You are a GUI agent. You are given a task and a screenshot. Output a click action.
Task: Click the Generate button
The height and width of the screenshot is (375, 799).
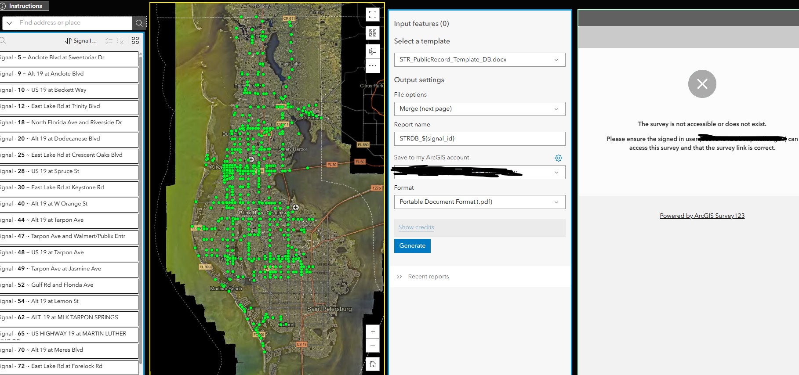[412, 246]
